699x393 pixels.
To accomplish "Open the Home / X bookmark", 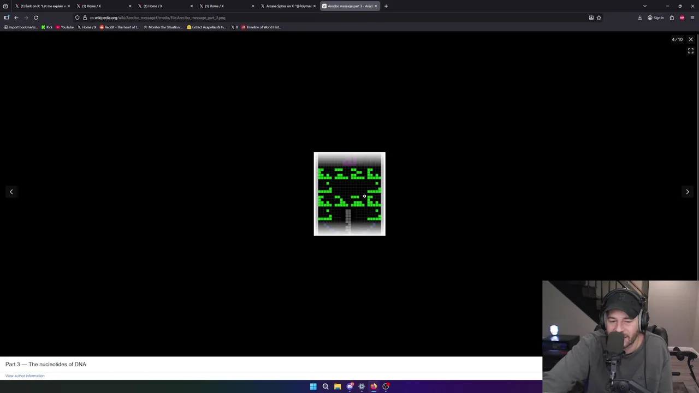I will coord(87,27).
